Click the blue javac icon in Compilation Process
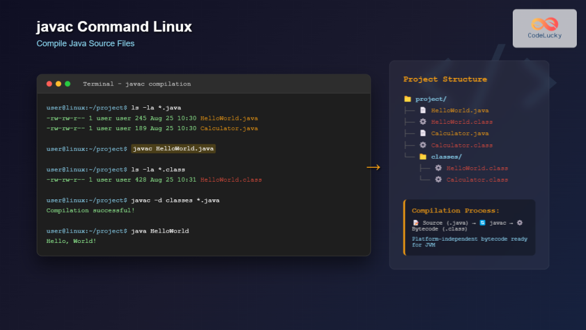The image size is (586, 330). coord(482,222)
